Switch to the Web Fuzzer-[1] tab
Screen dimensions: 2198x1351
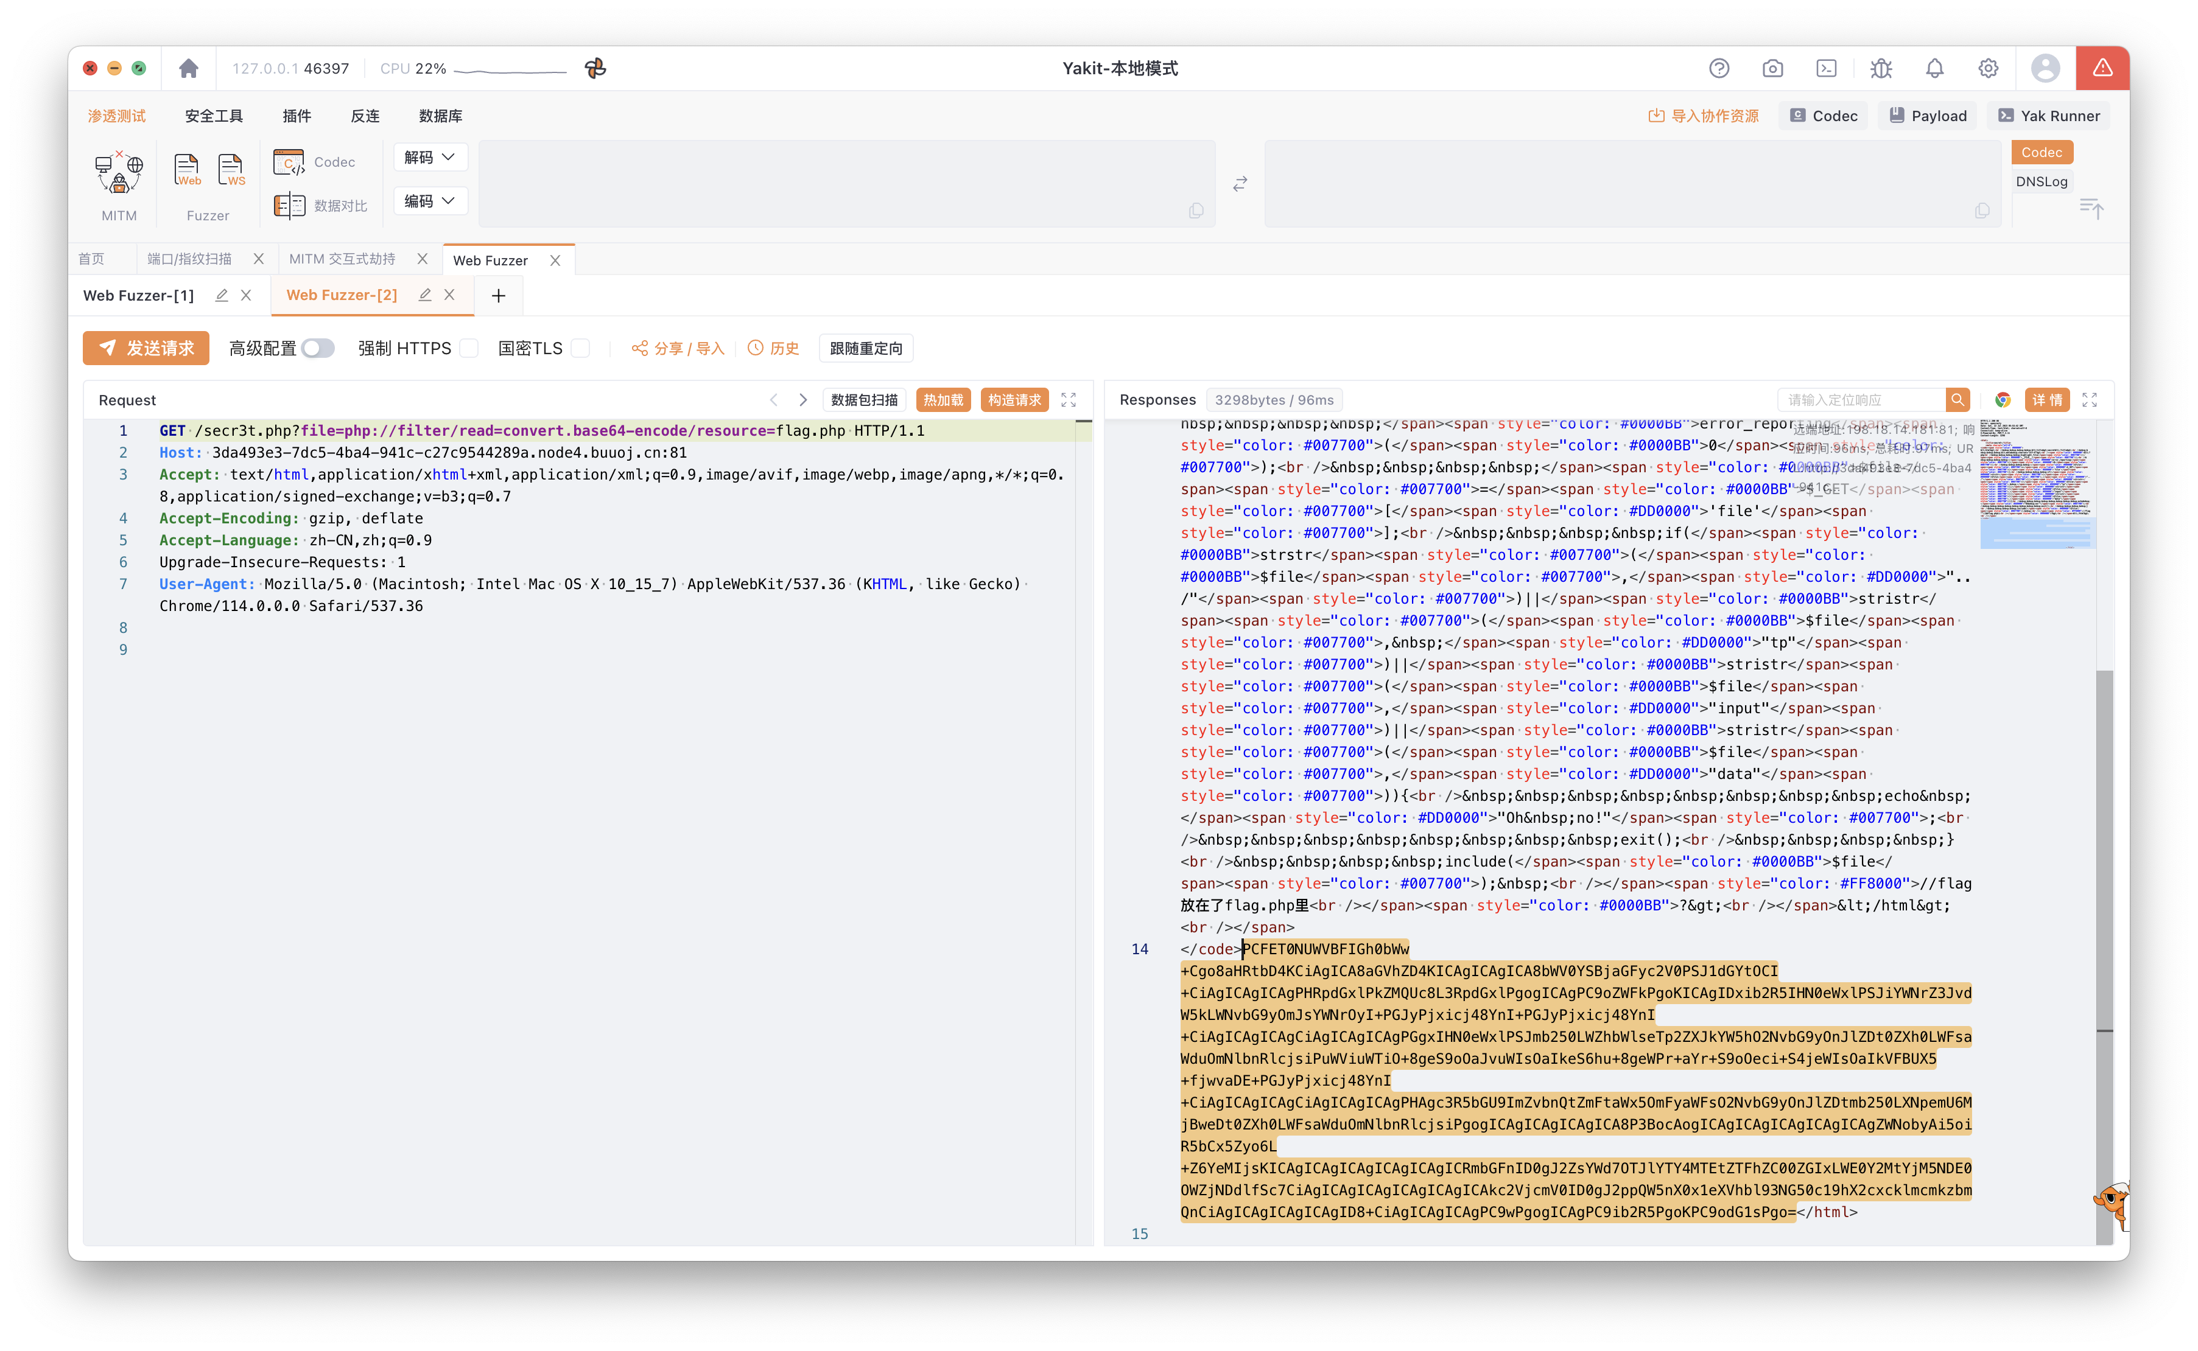(x=139, y=296)
